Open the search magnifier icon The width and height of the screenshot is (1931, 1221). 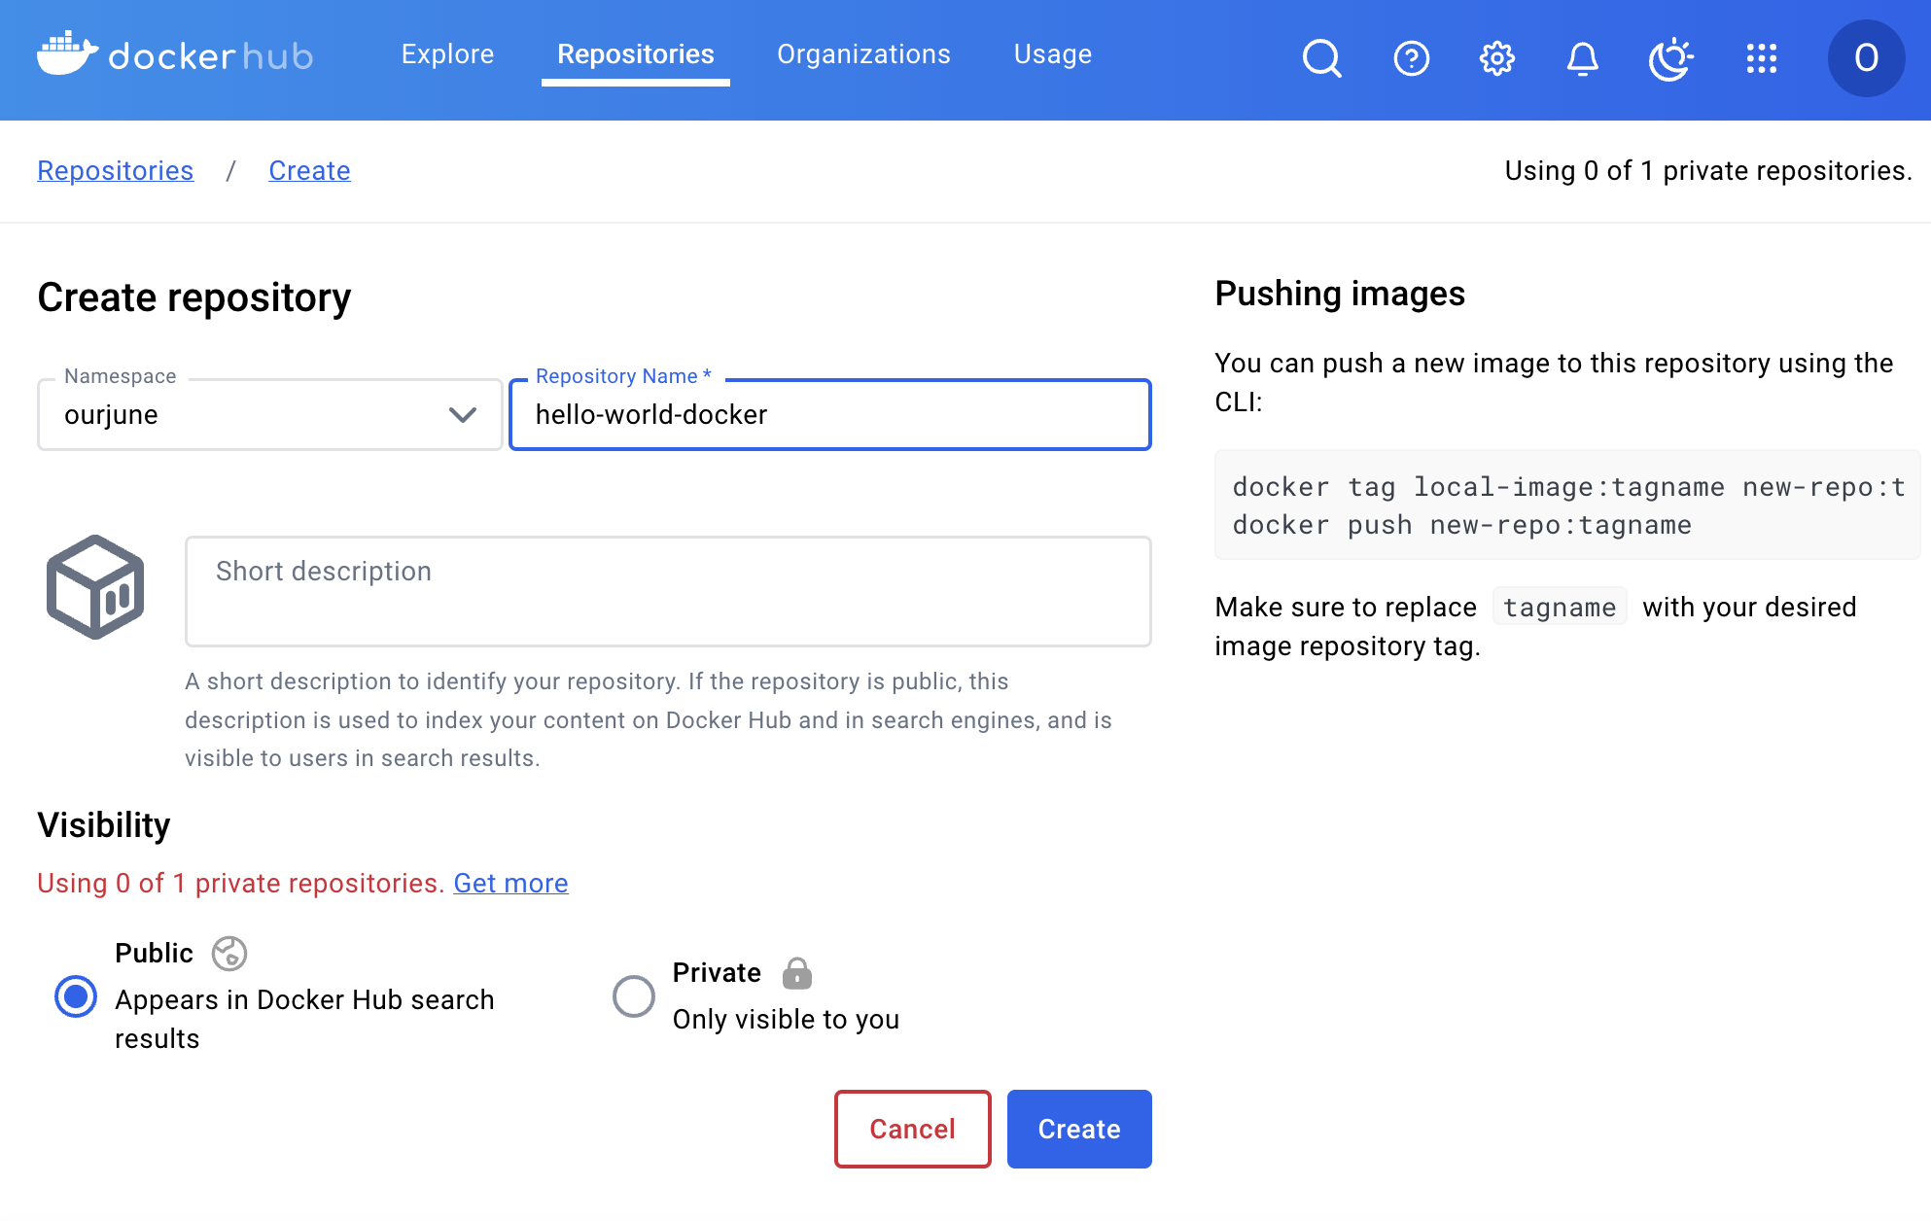click(x=1321, y=58)
